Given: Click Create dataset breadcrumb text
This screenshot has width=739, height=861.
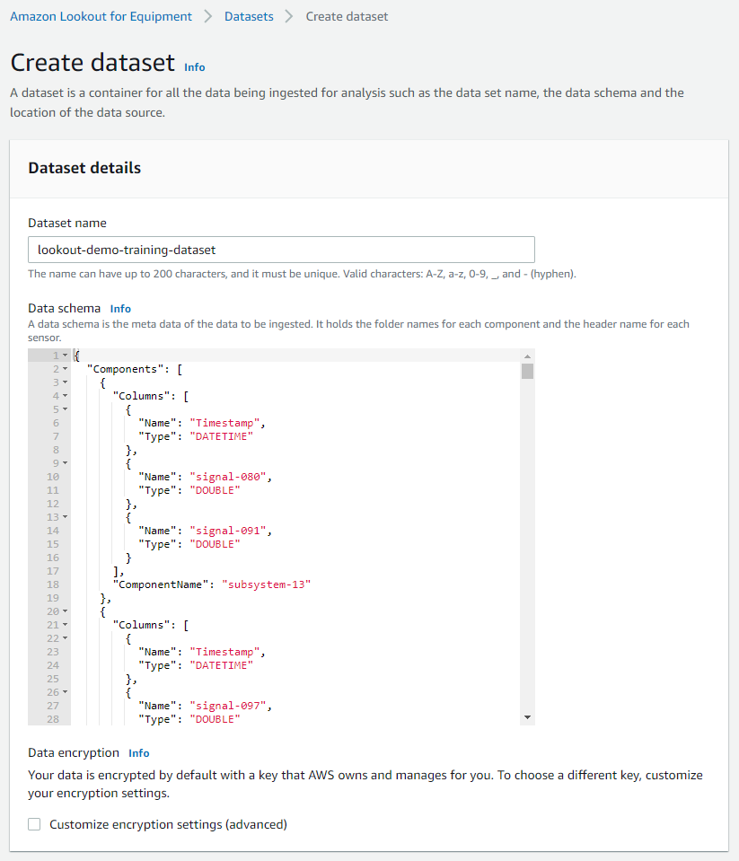Looking at the screenshot, I should (x=347, y=16).
